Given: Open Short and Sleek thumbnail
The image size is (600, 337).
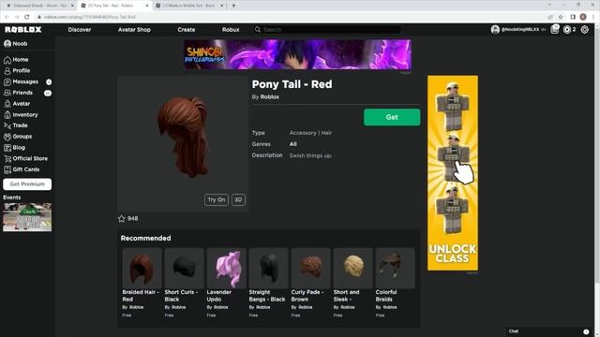Looking at the screenshot, I should point(352,269).
